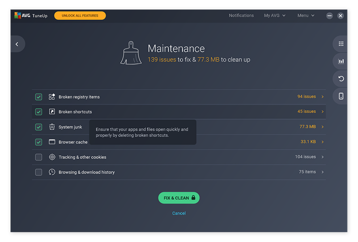This screenshot has height=242, width=358.
Task: Click the Tracking cookies target icon
Action: (52, 157)
